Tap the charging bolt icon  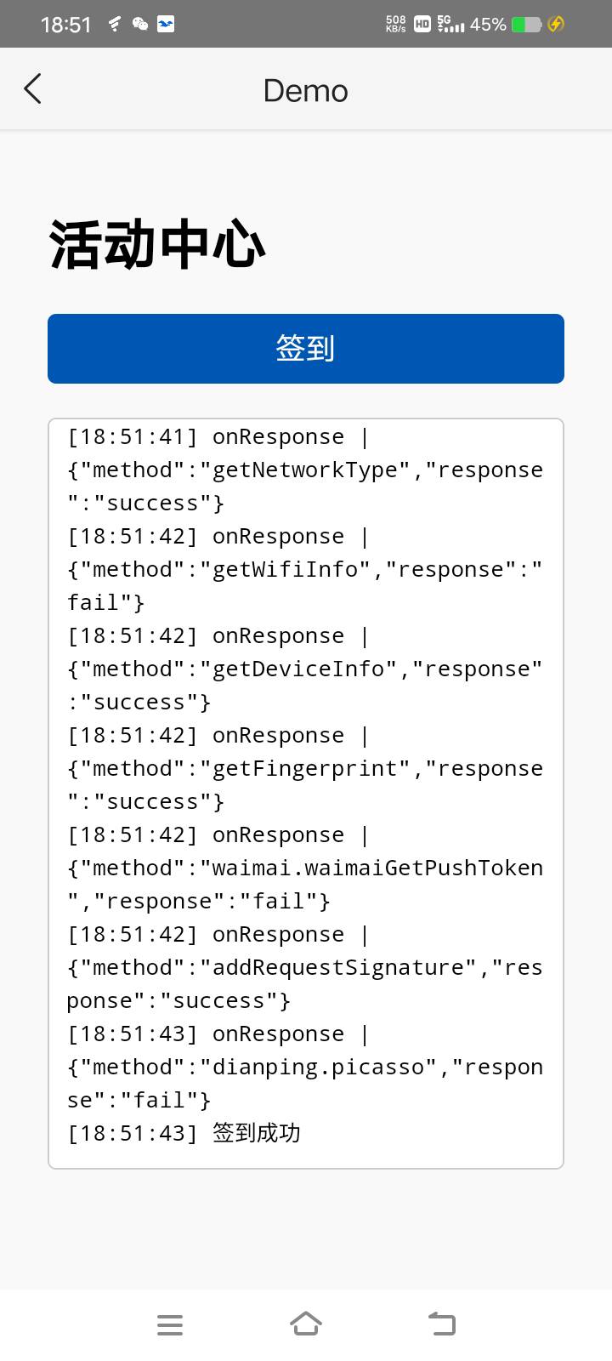556,24
